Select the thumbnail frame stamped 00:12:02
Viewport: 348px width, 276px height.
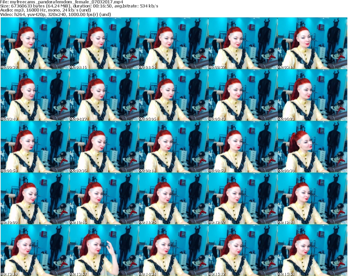[243, 198]
